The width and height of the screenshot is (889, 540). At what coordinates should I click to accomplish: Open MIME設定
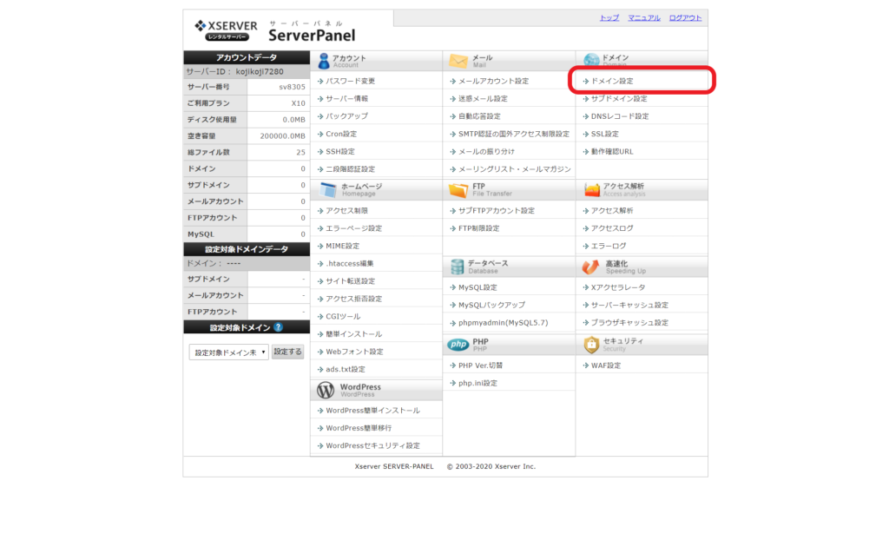pyautogui.click(x=342, y=246)
